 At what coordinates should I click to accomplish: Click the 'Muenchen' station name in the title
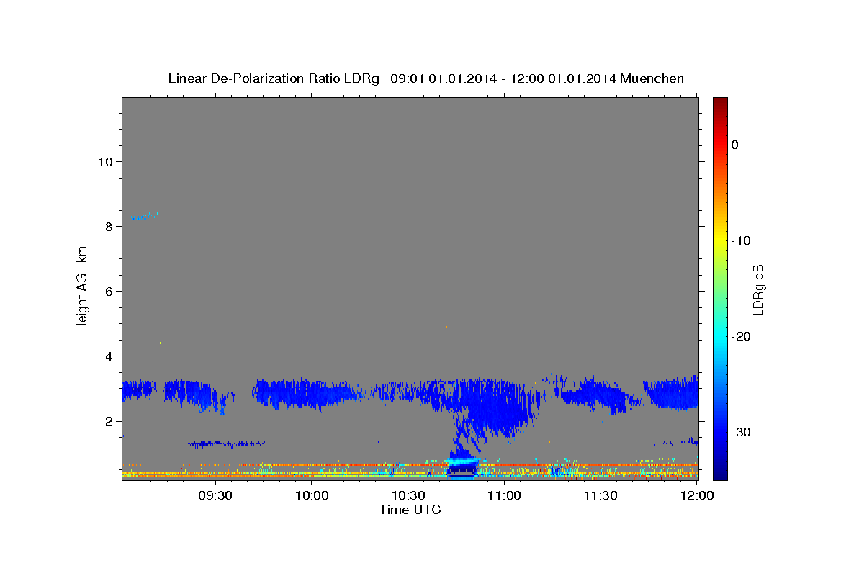(x=652, y=78)
